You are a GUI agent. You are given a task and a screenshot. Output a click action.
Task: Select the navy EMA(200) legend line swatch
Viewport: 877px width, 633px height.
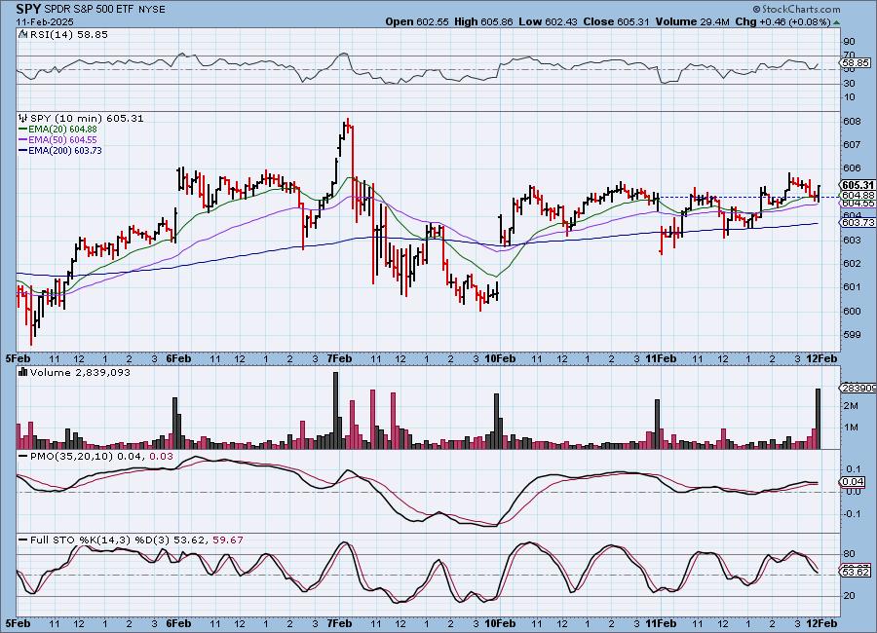tap(23, 150)
